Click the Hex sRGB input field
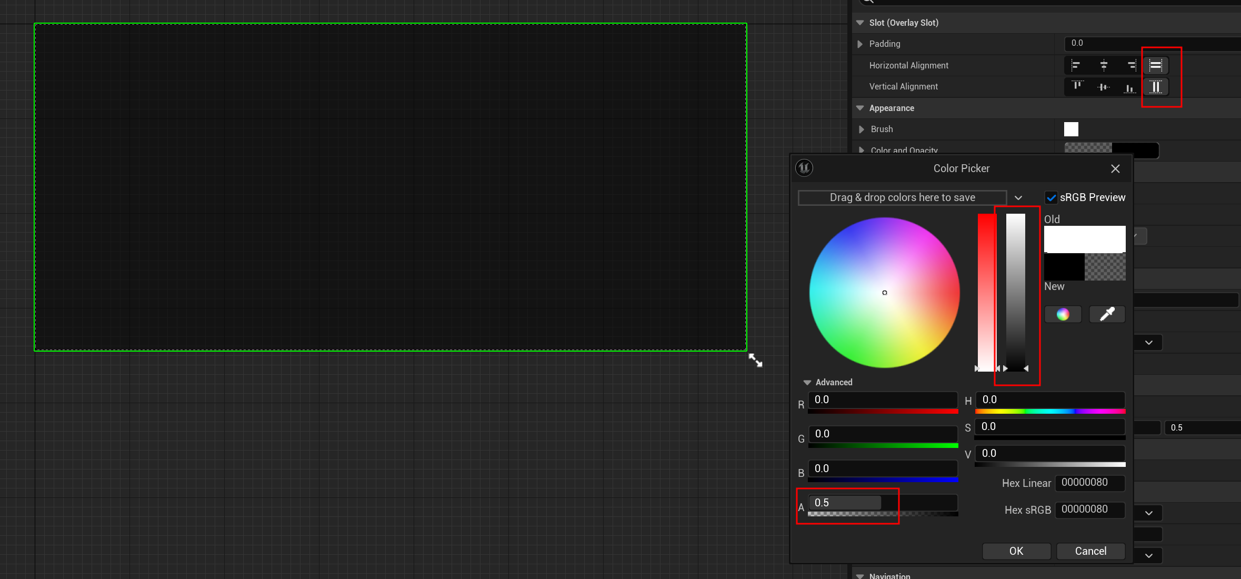Viewport: 1241px width, 579px height. (x=1090, y=510)
